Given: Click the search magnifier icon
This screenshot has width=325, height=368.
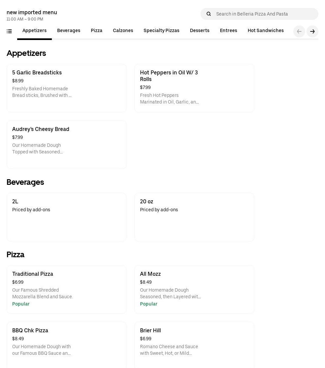Looking at the screenshot, I should 208,14.
